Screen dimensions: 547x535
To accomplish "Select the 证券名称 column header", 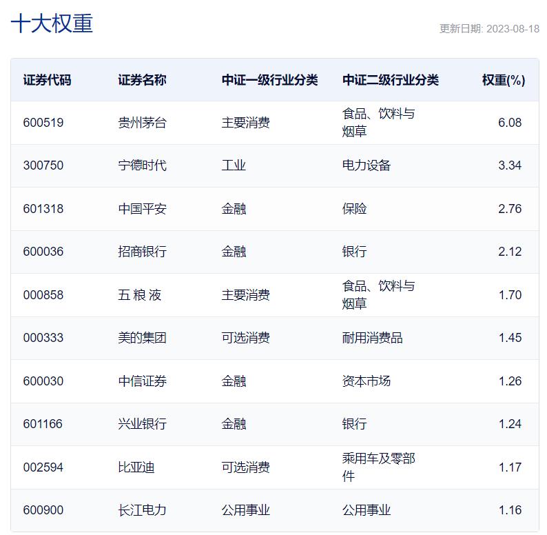I will 142,80.
